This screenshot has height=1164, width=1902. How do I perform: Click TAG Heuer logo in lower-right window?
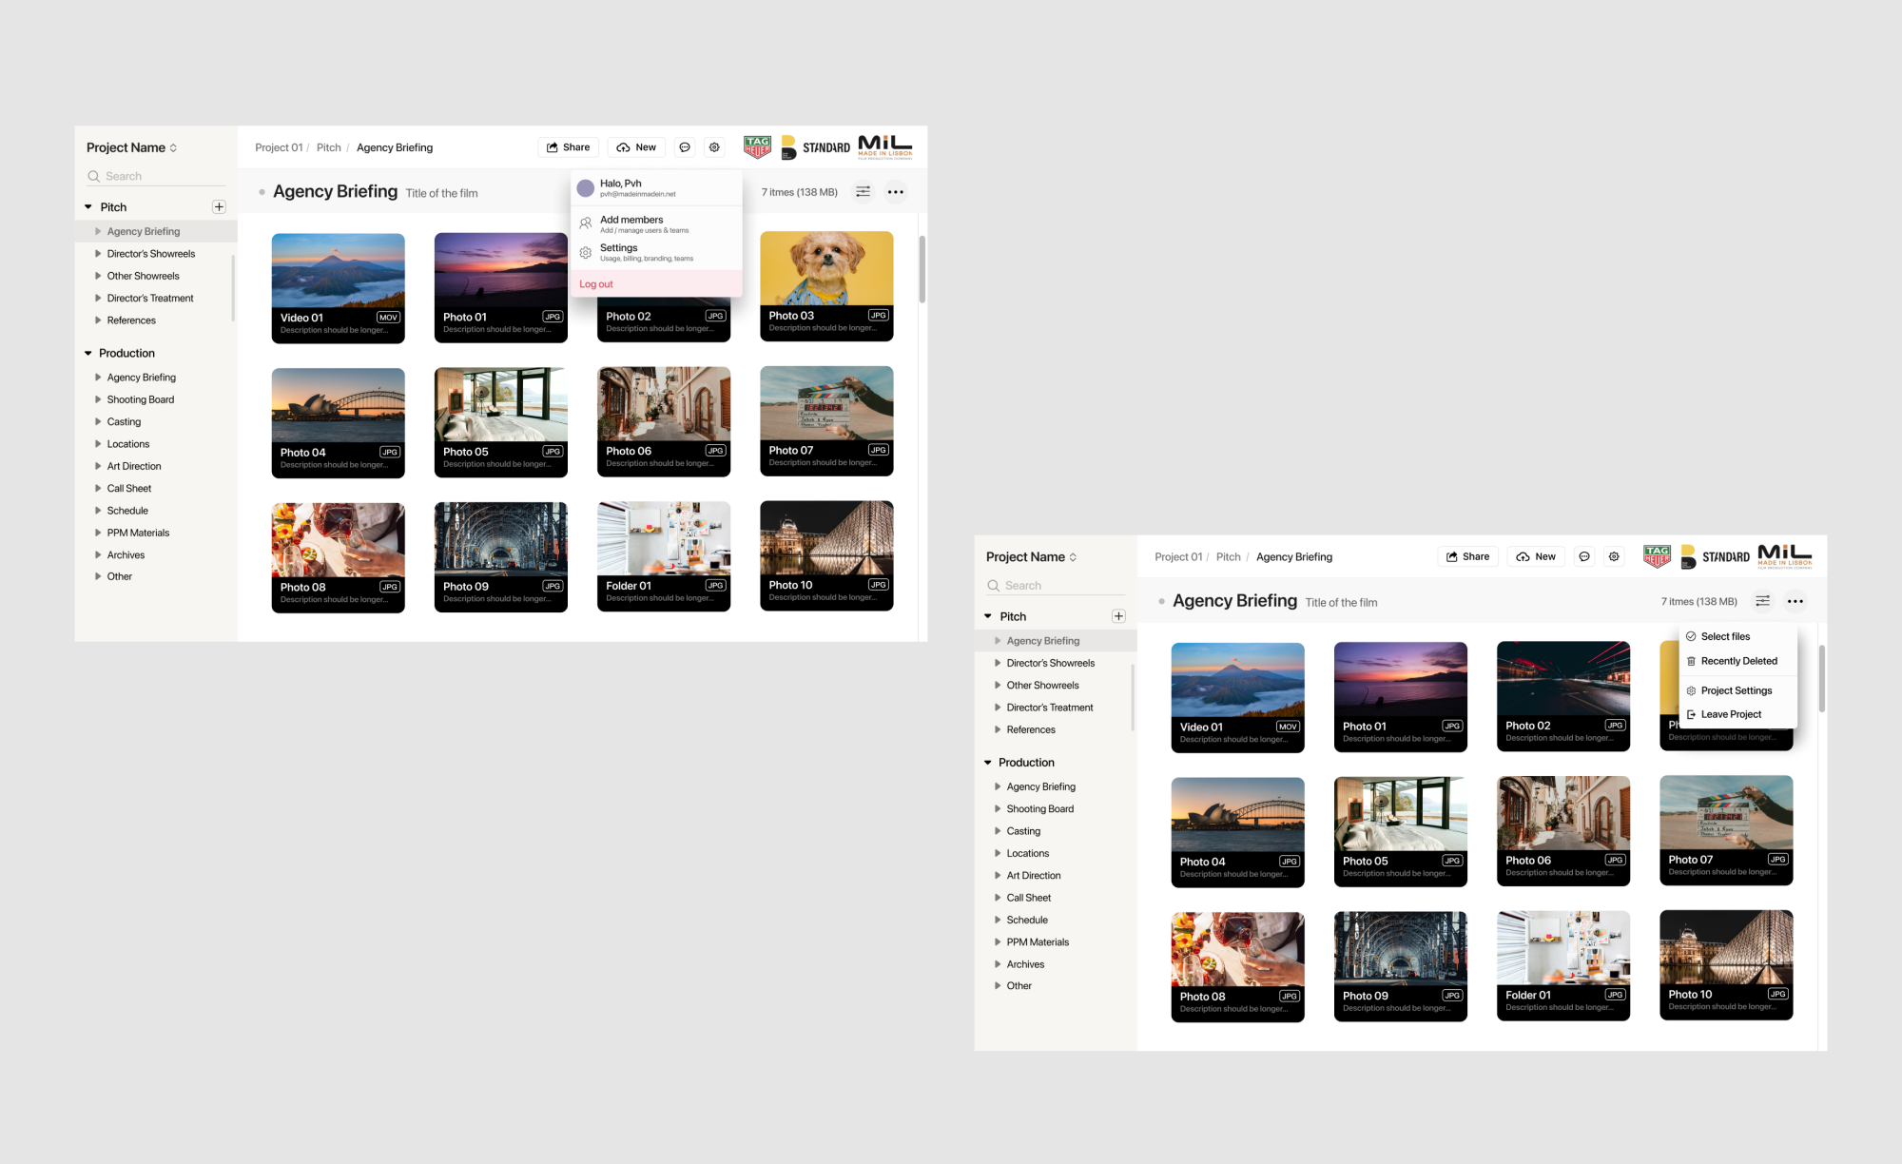click(1657, 556)
